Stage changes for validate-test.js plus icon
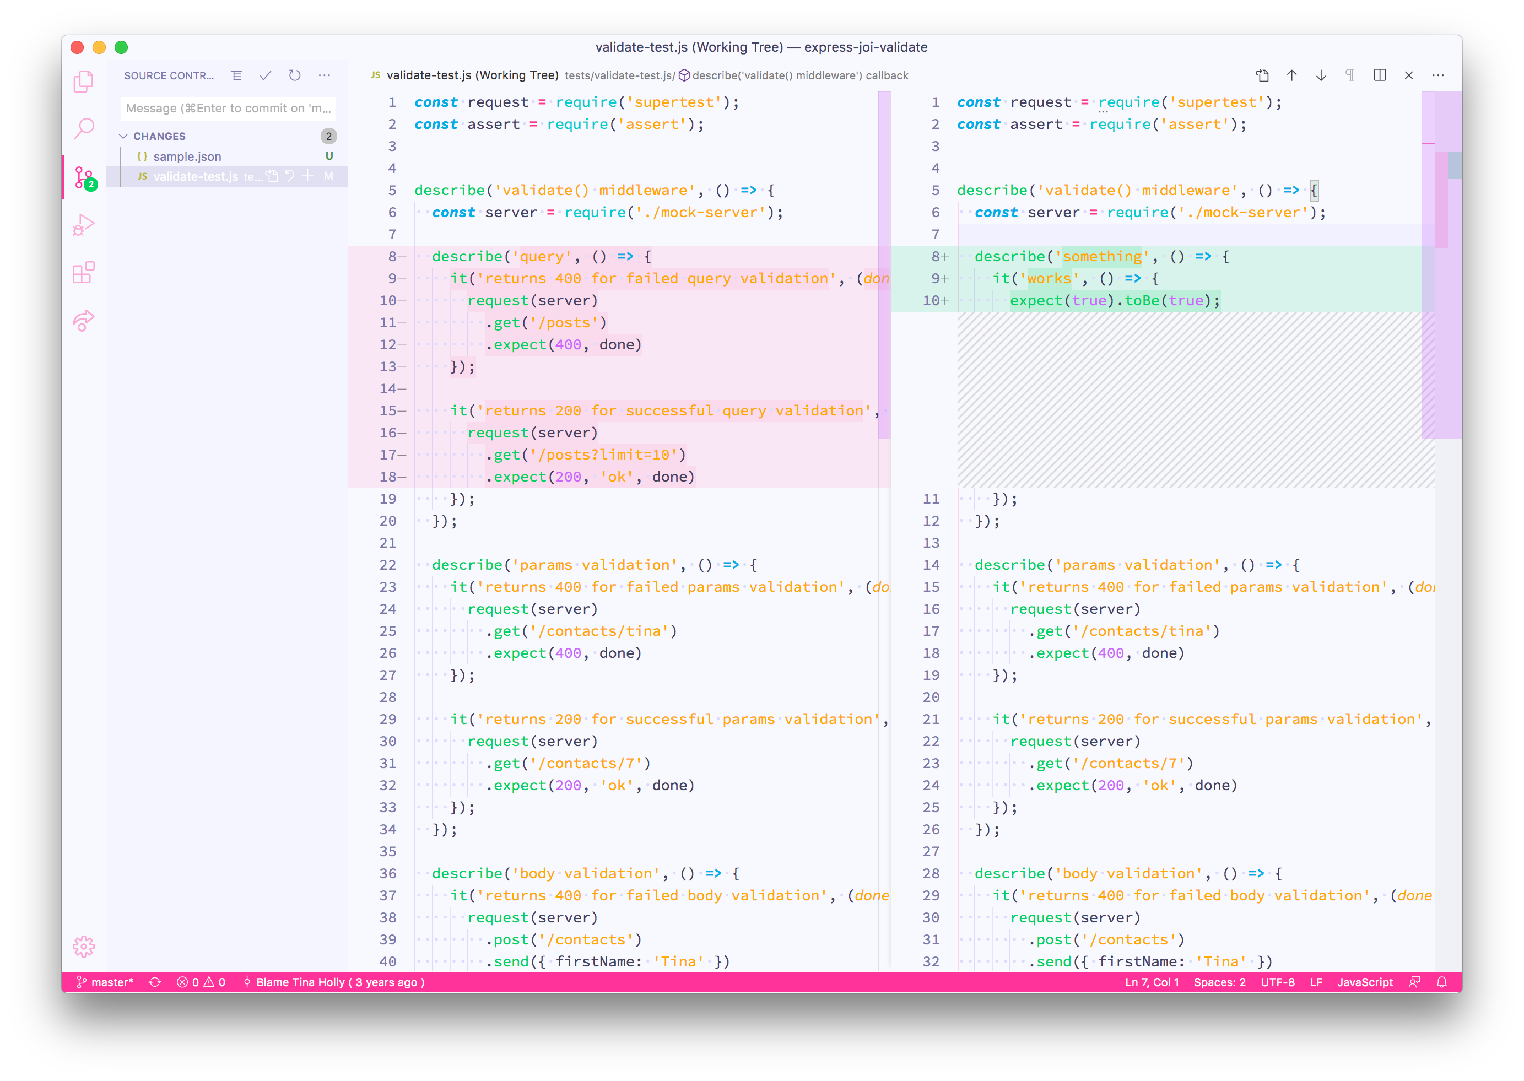Screen dimensions: 1524x1081 (307, 176)
